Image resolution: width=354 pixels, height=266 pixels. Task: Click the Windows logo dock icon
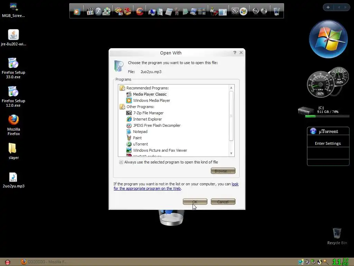click(x=243, y=11)
